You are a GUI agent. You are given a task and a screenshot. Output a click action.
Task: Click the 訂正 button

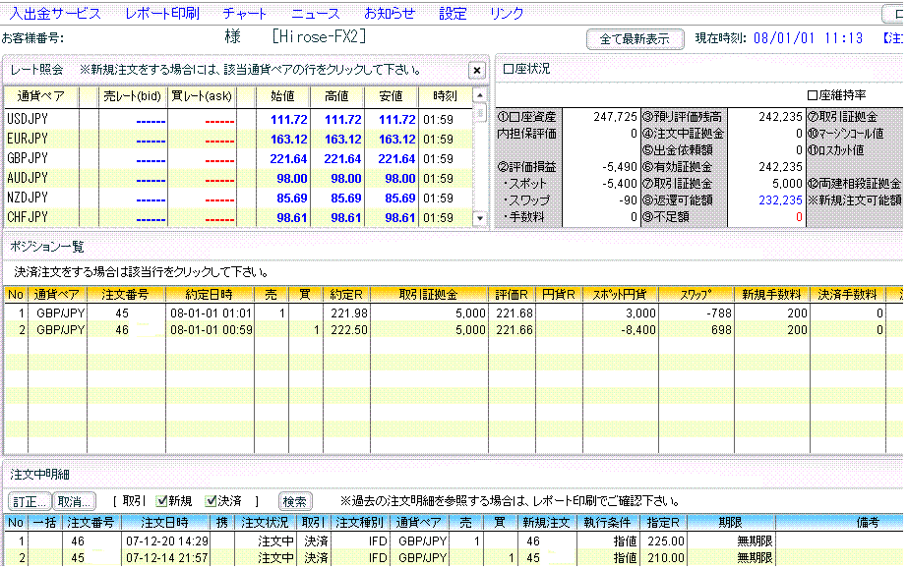click(30, 501)
